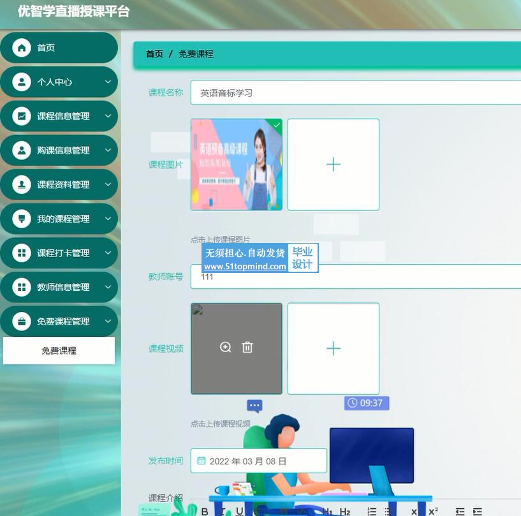Click the home icon beside 首页
This screenshot has width=521, height=516.
[x=22, y=48]
